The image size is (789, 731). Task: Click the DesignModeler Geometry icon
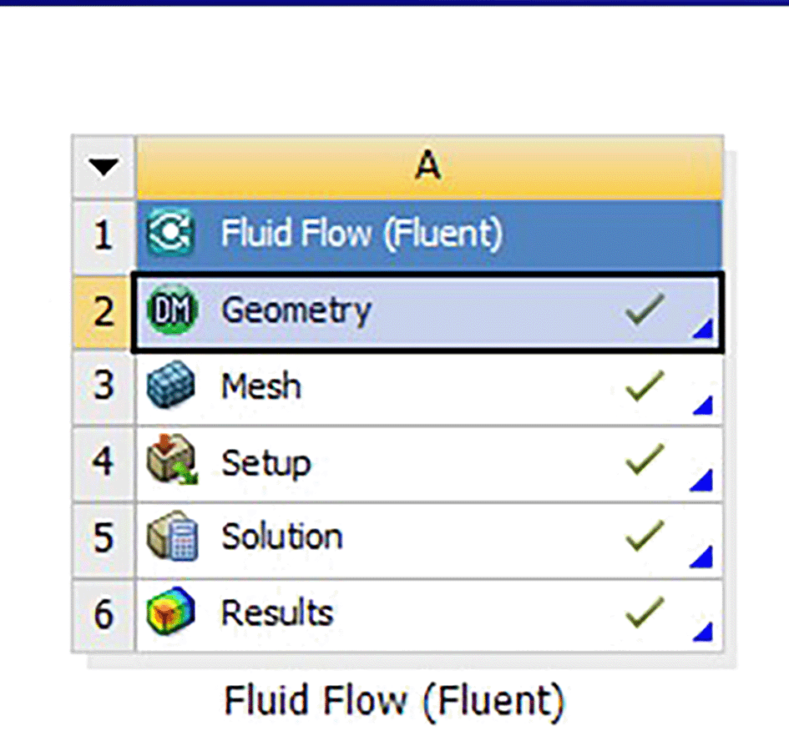click(x=172, y=310)
